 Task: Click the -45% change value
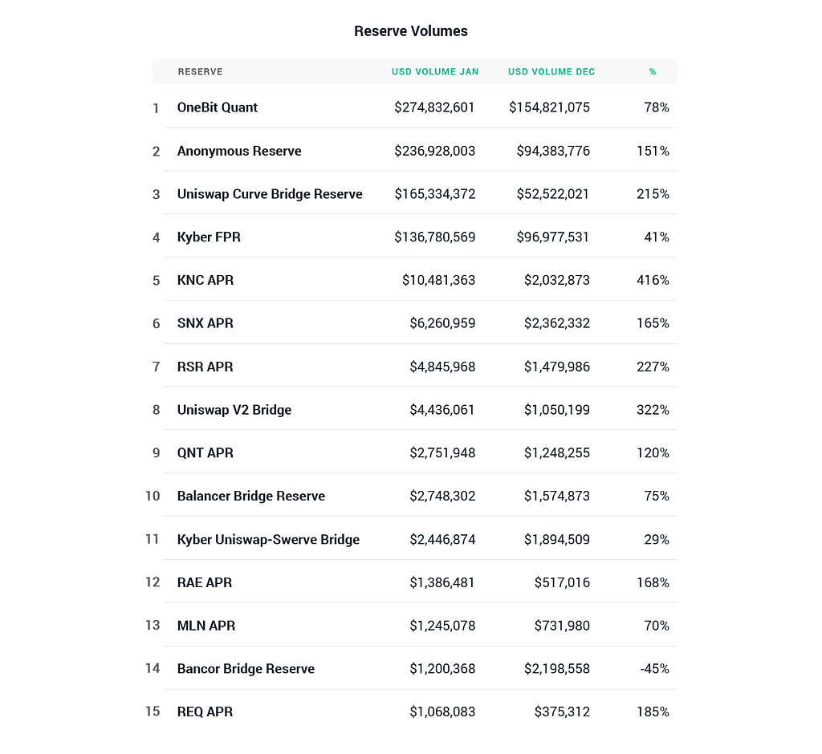[654, 669]
